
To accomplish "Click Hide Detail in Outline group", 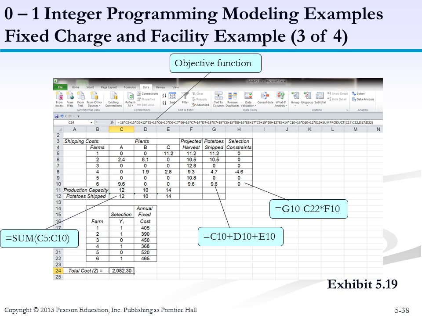I will tap(337, 99).
